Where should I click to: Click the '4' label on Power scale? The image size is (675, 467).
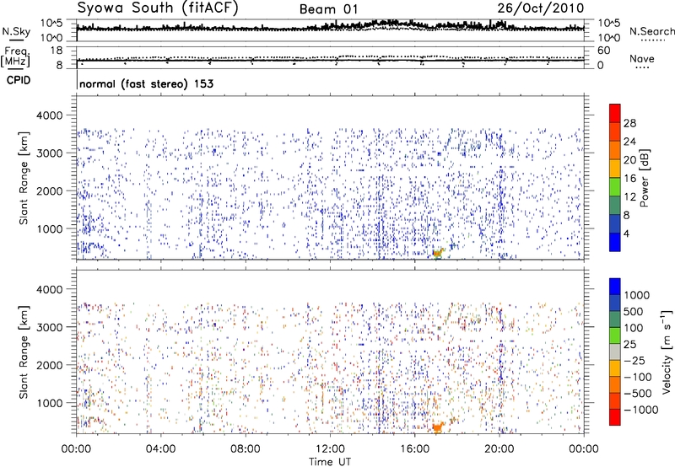[626, 233]
